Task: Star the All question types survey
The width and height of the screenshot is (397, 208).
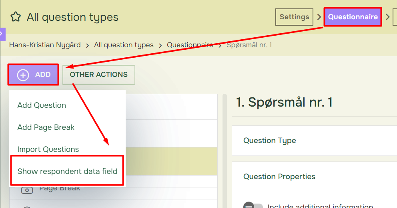Action: click(16, 17)
